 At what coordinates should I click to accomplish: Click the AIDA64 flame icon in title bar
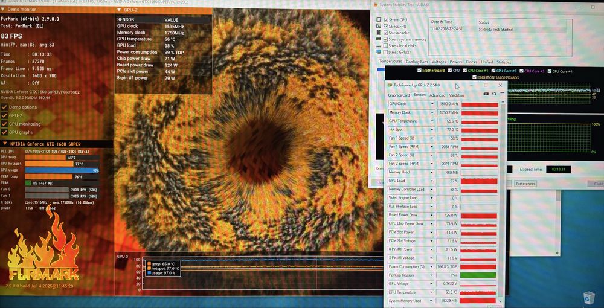[375, 5]
